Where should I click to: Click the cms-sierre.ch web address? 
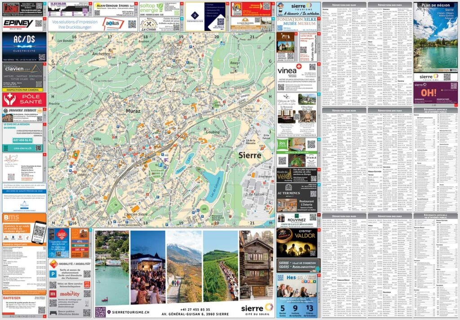[x=22, y=148]
